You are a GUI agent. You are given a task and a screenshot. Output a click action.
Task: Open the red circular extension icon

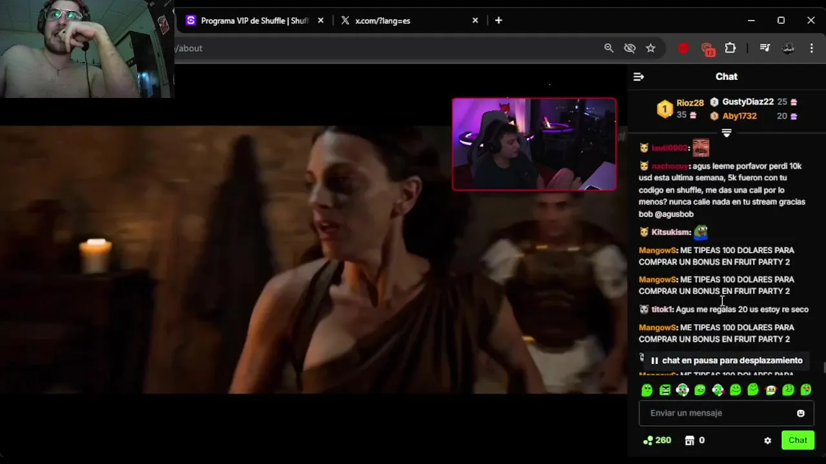(683, 48)
